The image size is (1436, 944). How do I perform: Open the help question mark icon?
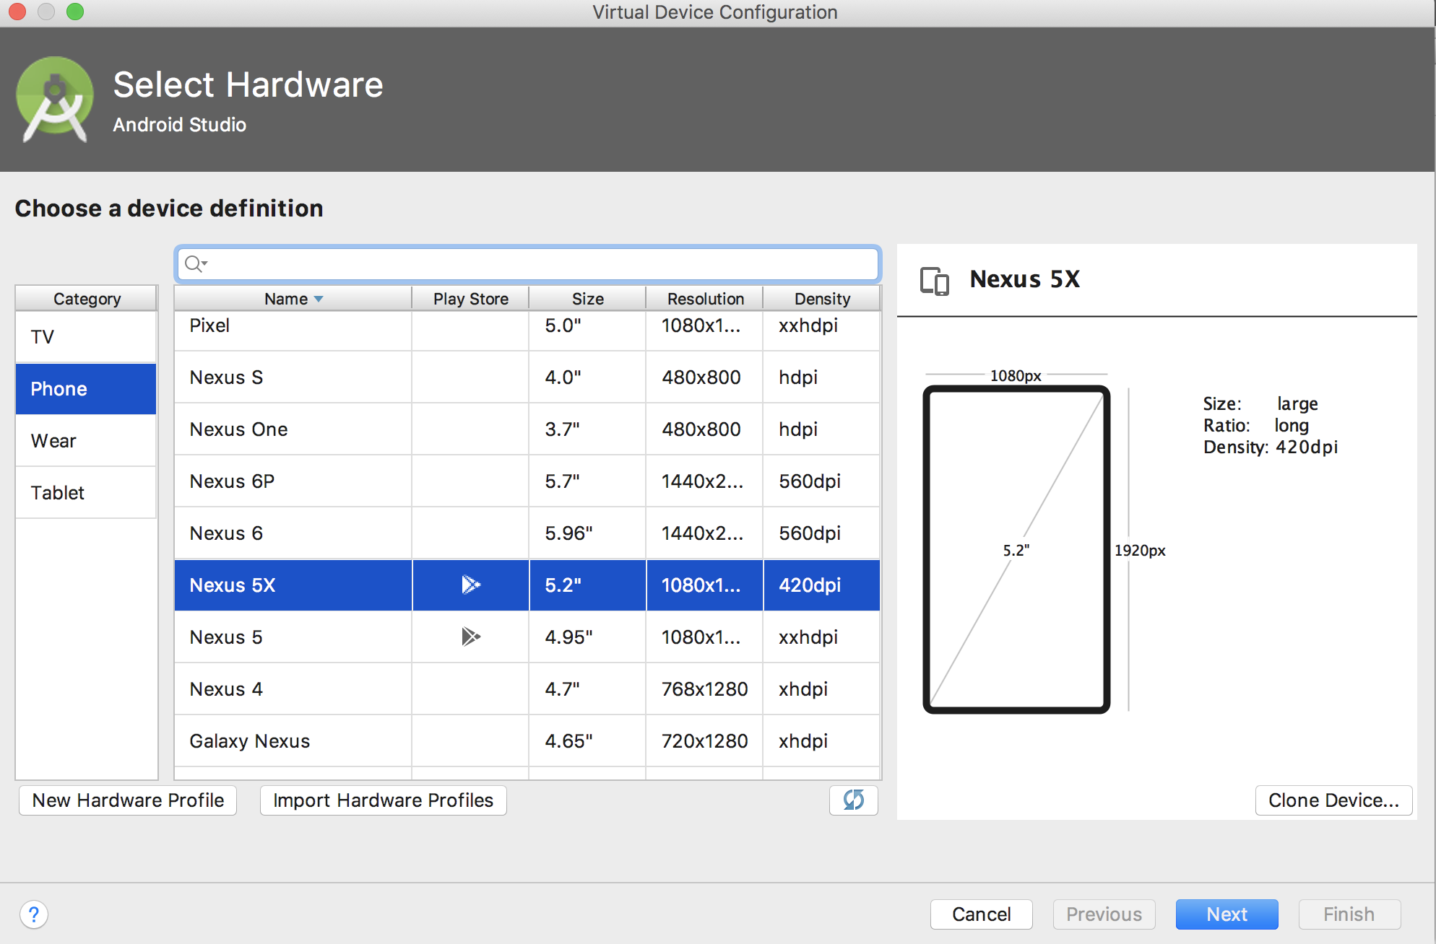[x=33, y=914]
